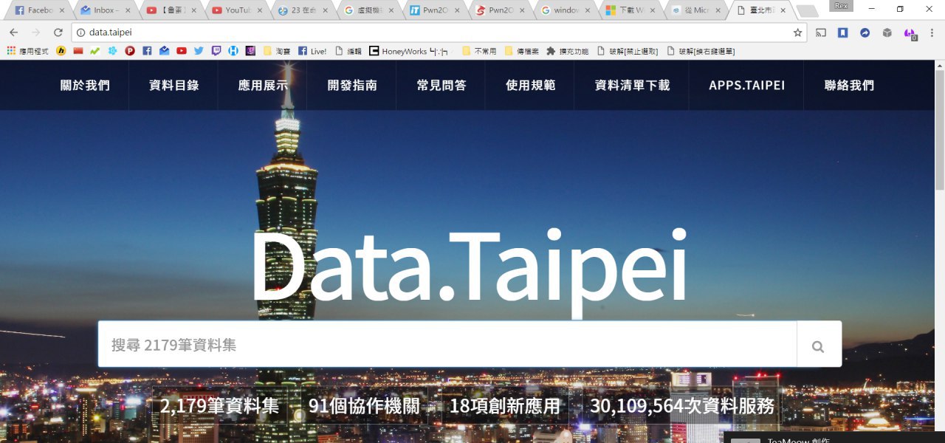
Task: Expand the 傳檔案 bookmark folder
Action: [x=521, y=51]
